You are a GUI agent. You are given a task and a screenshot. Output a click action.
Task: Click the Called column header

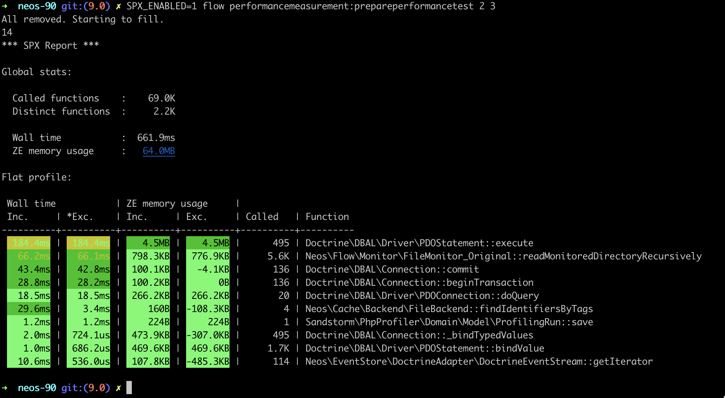coord(262,216)
